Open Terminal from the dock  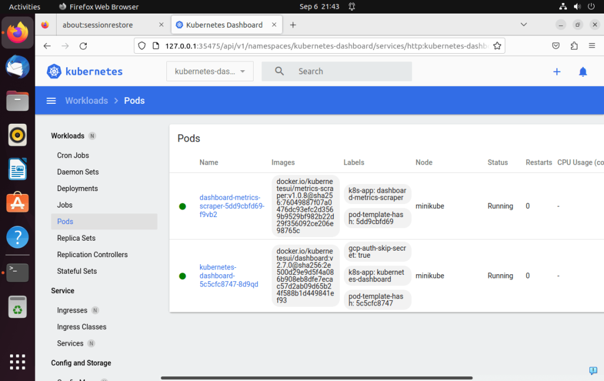18,272
